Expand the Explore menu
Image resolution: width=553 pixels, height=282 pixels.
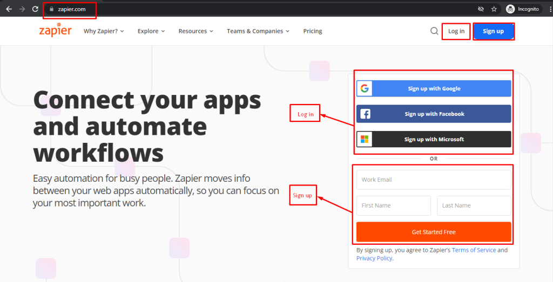pos(151,31)
